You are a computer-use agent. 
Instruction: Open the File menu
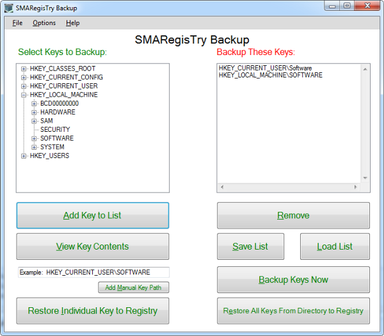tap(17, 23)
